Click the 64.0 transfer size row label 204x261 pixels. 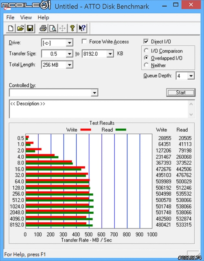[19, 181]
